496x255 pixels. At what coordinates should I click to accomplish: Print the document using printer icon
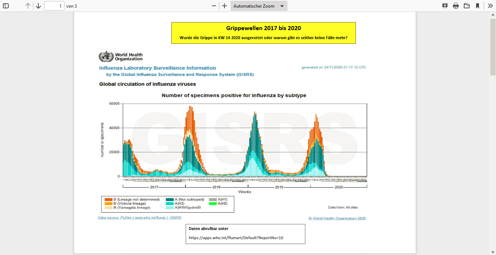click(x=456, y=6)
